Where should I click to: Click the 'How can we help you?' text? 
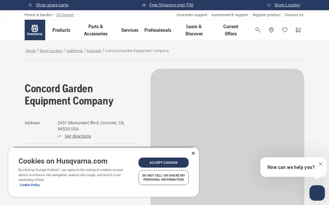291,167
